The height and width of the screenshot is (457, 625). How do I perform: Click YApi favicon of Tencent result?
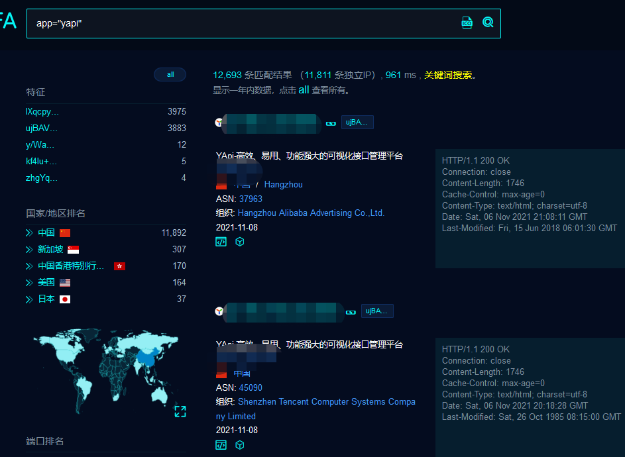219,311
